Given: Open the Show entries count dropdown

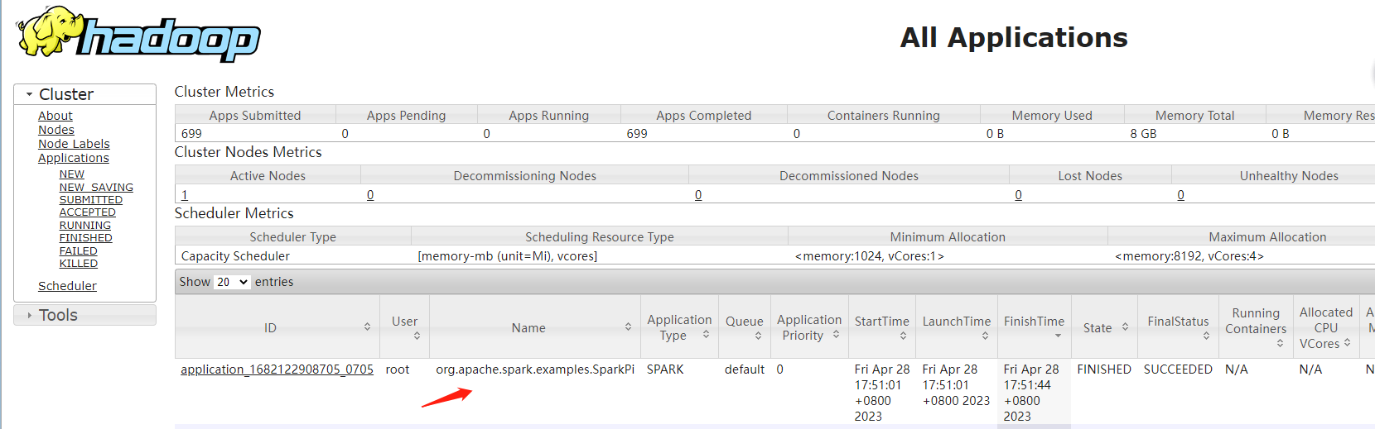Looking at the screenshot, I should click(232, 282).
